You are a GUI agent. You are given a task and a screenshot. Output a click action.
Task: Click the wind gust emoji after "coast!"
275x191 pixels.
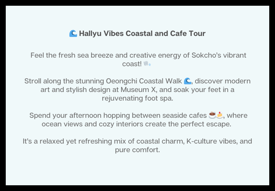click(147, 64)
